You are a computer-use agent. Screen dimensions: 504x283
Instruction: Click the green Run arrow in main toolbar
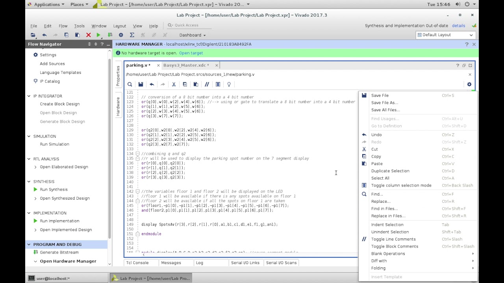pos(98,35)
